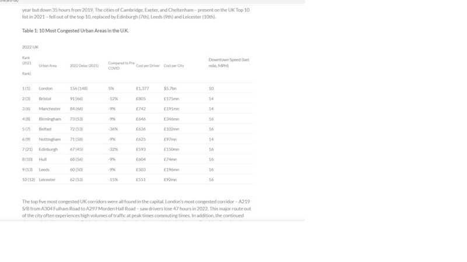Click the "Urban Area" column header
467x262 pixels.
coord(48,66)
